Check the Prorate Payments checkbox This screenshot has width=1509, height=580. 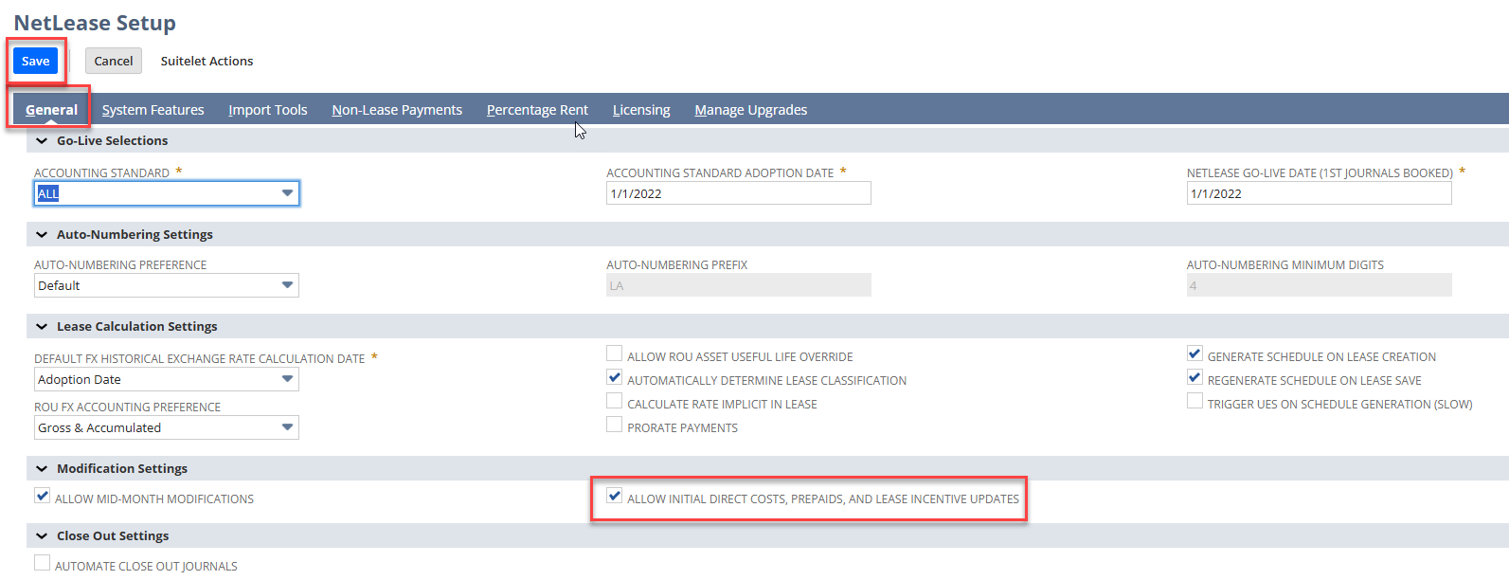[x=615, y=426]
